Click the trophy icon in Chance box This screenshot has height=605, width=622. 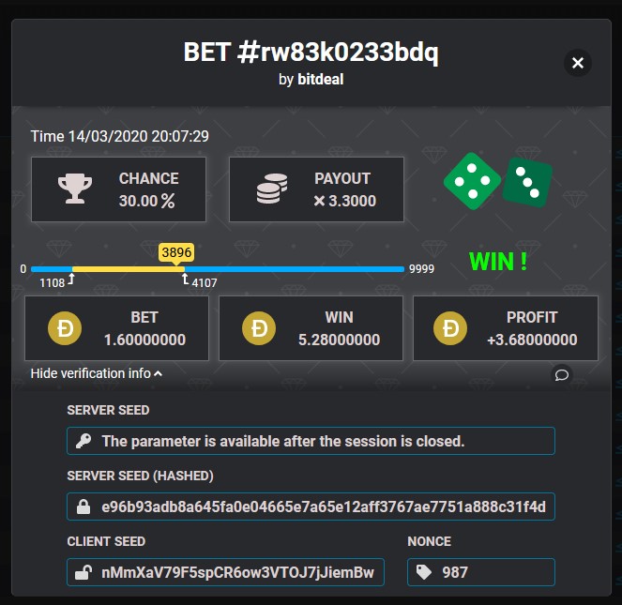click(75, 189)
